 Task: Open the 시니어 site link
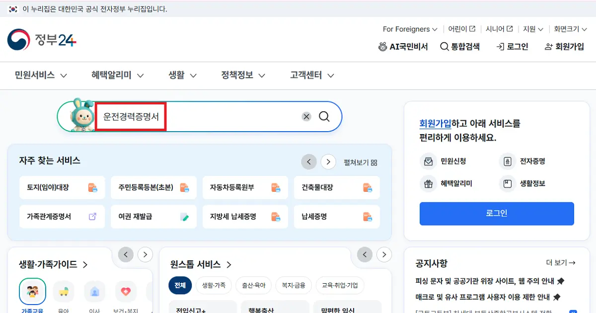point(499,29)
